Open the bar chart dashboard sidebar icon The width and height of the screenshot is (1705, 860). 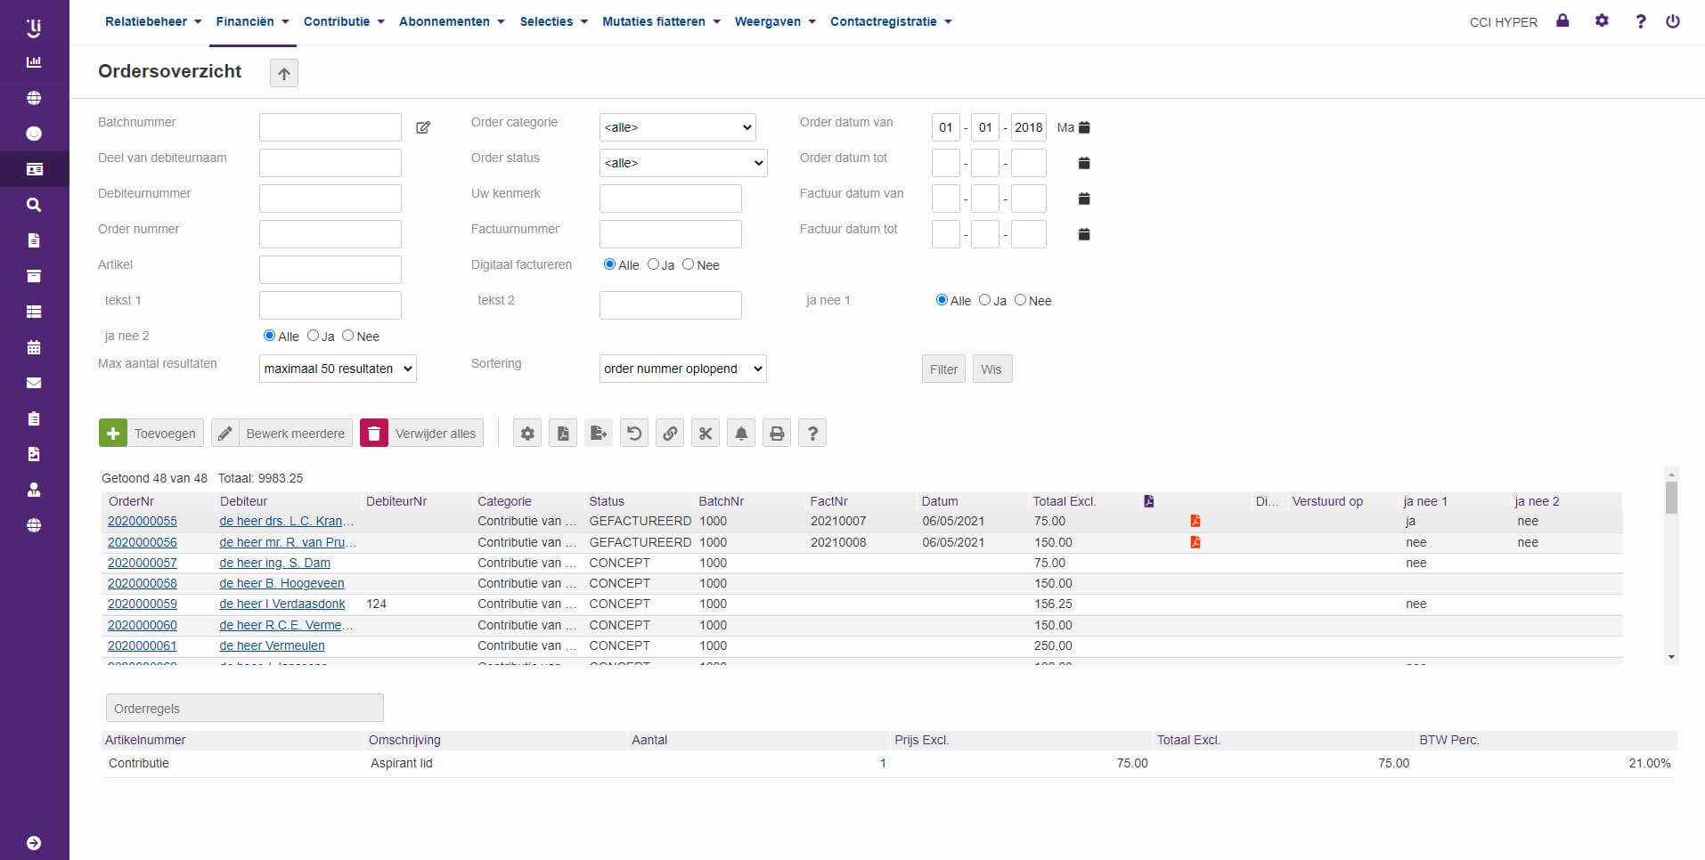pos(34,62)
